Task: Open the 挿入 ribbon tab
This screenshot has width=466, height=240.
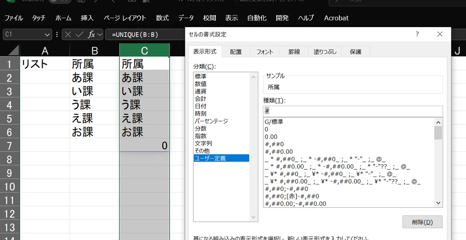Action: [x=87, y=18]
